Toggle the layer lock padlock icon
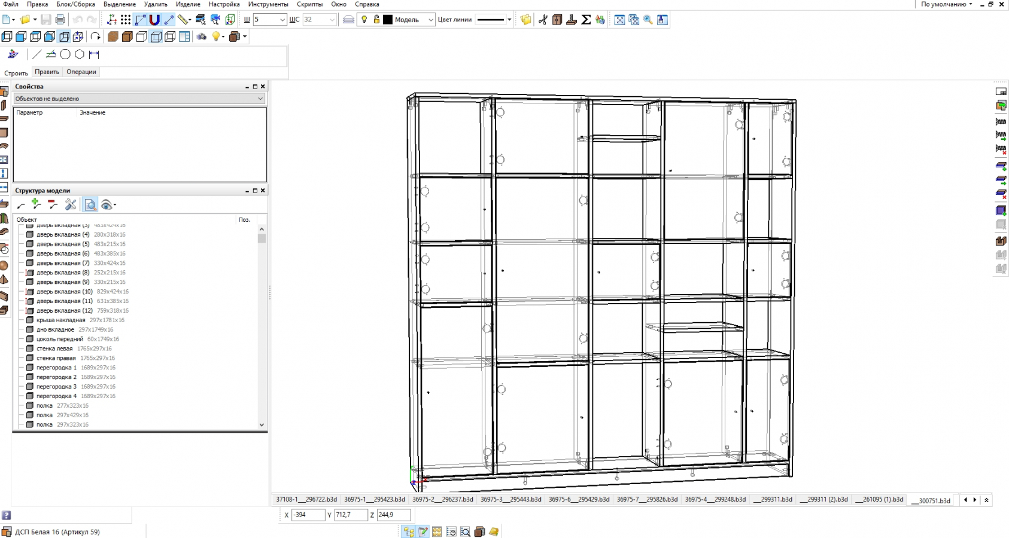Screen dimensions: 1009x538 click(x=376, y=20)
